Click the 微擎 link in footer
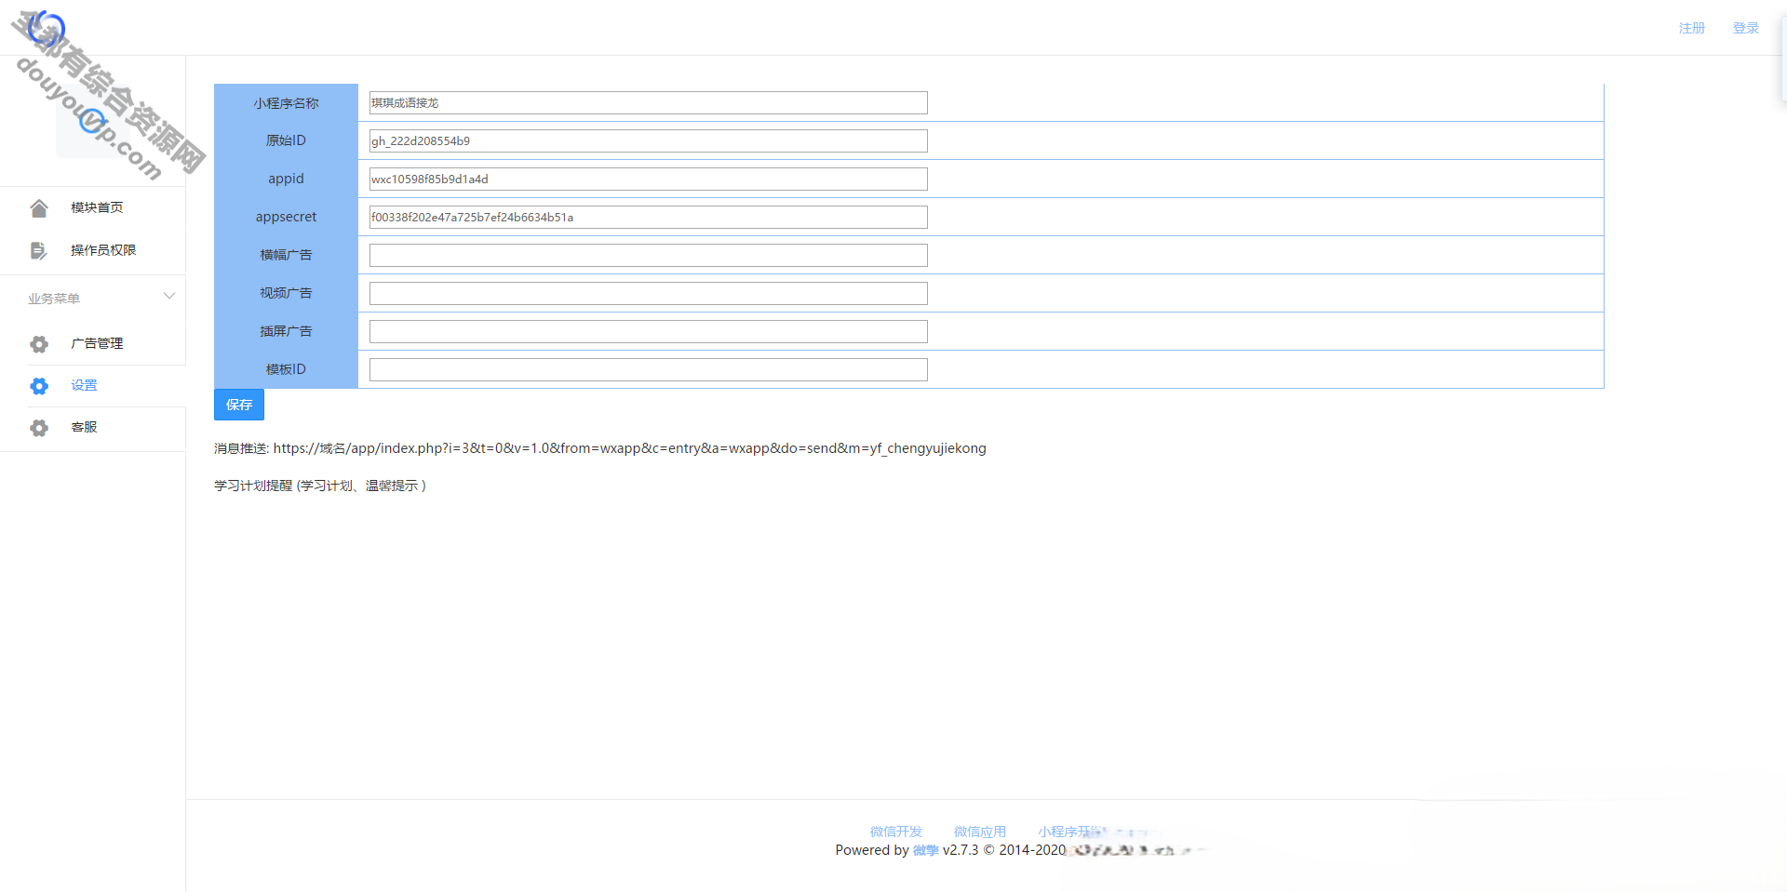 [x=925, y=850]
